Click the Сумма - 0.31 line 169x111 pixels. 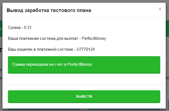click(20, 28)
